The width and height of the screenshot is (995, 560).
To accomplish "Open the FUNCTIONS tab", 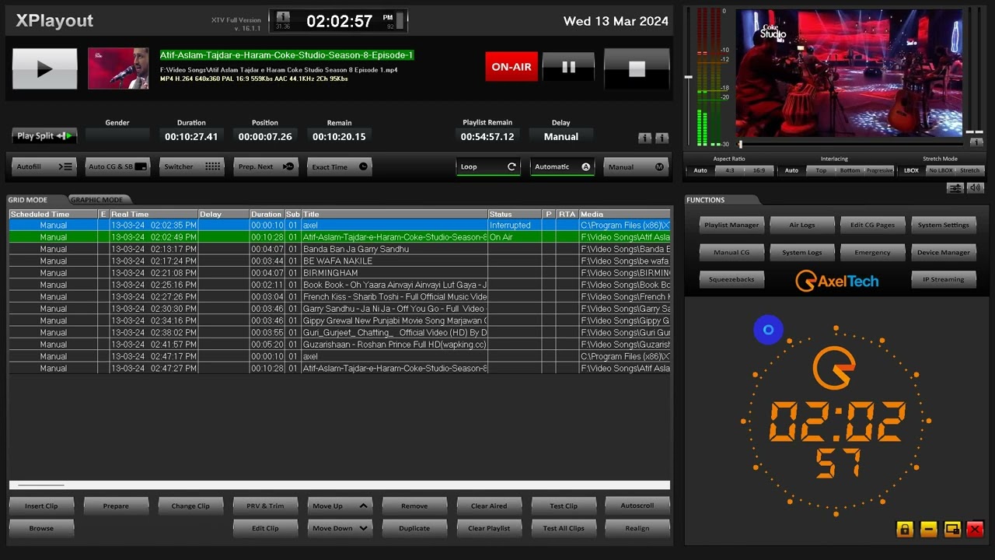I will [x=706, y=200].
